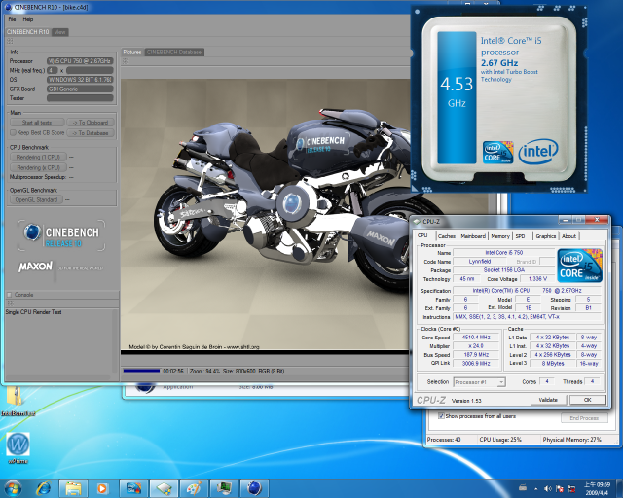Select the IntelBurnTest folder desktop icon
The height and width of the screenshot is (498, 623).
pyautogui.click(x=18, y=401)
